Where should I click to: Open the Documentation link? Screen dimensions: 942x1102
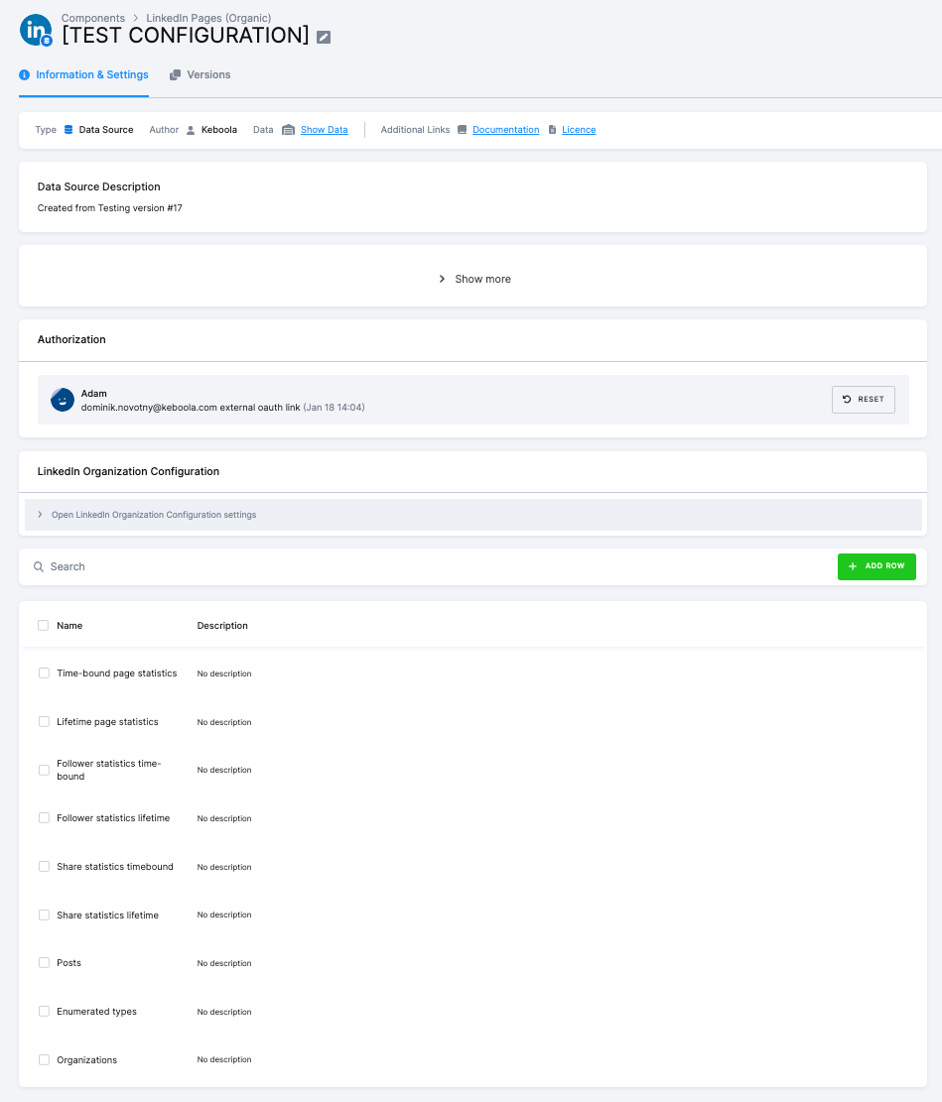coord(506,130)
